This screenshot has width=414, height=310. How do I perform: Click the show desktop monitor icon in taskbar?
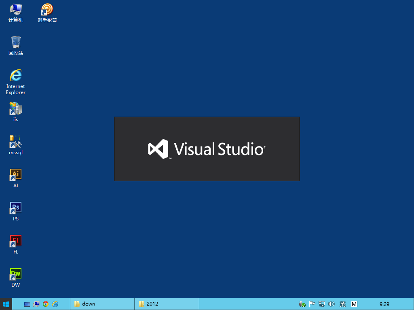coord(27,304)
